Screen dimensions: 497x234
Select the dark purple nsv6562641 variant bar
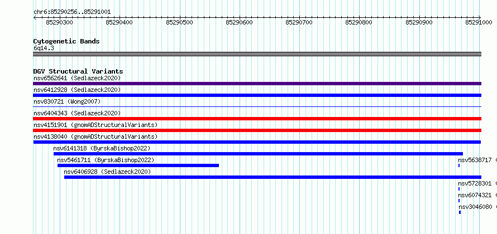point(257,84)
